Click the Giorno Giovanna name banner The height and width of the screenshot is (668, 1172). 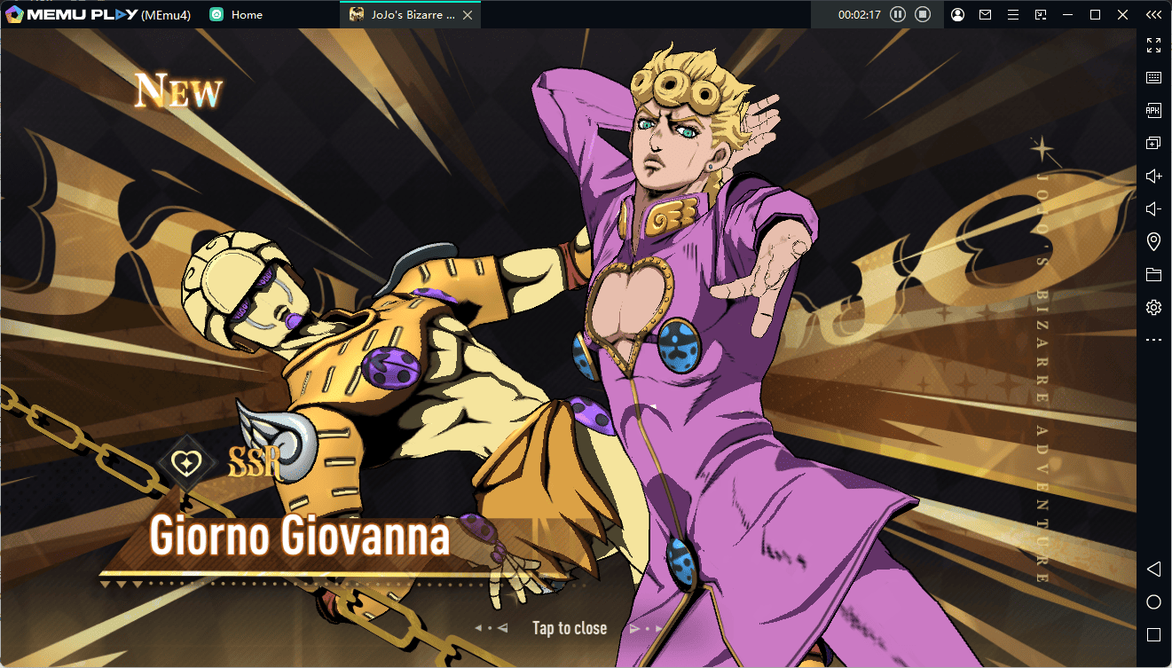[299, 537]
